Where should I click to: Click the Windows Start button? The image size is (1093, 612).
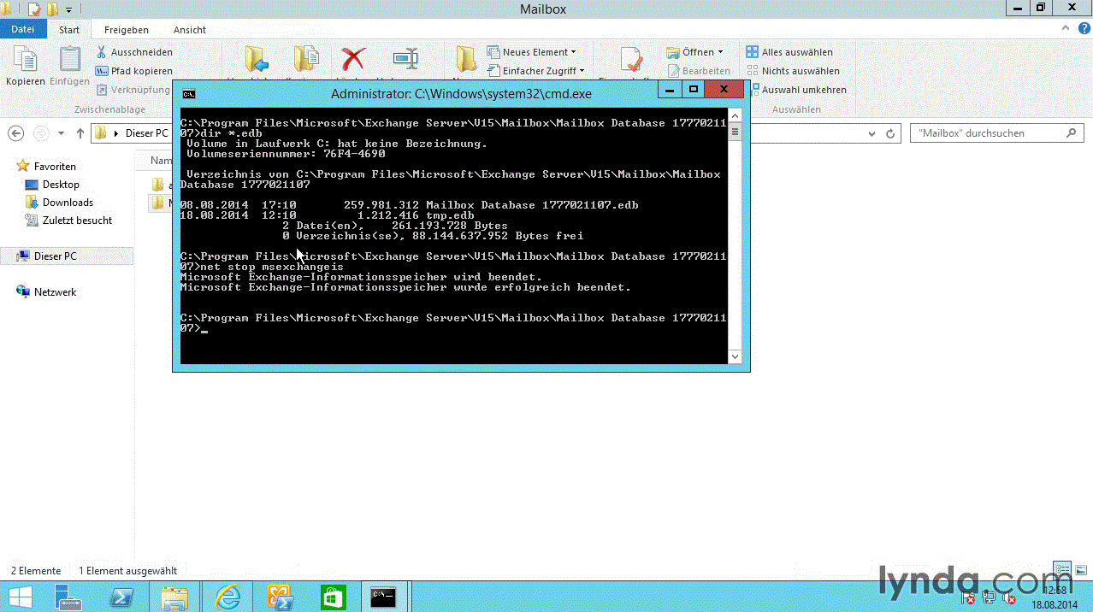click(20, 597)
